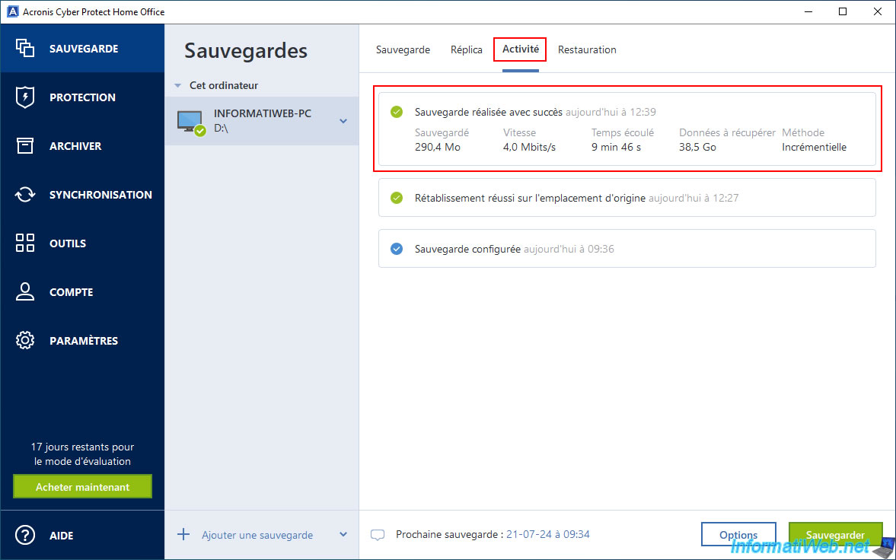Open SYNCHRONISATION in sidebar

pyautogui.click(x=100, y=194)
